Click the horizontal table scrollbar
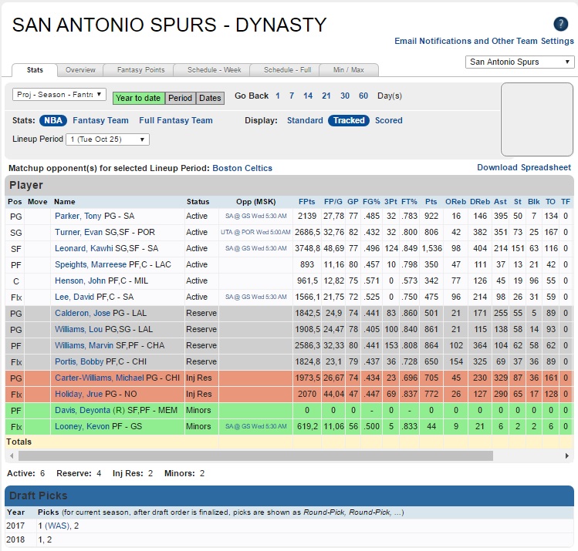The image size is (578, 551). (255, 455)
